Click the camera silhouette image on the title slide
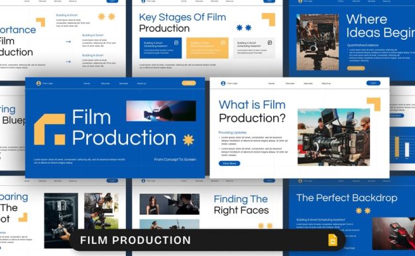The width and height of the screenshot is (415, 256). [161, 111]
